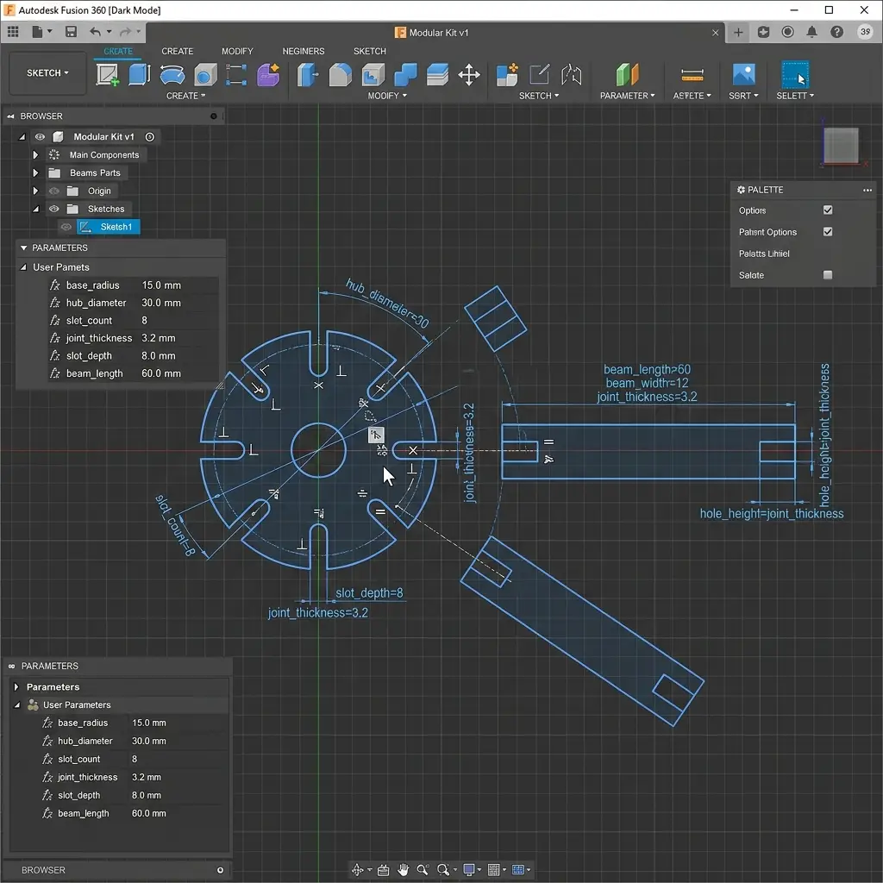This screenshot has height=883, width=883.
Task: Click the Orbit icon in navigation bar
Action: pos(357,869)
